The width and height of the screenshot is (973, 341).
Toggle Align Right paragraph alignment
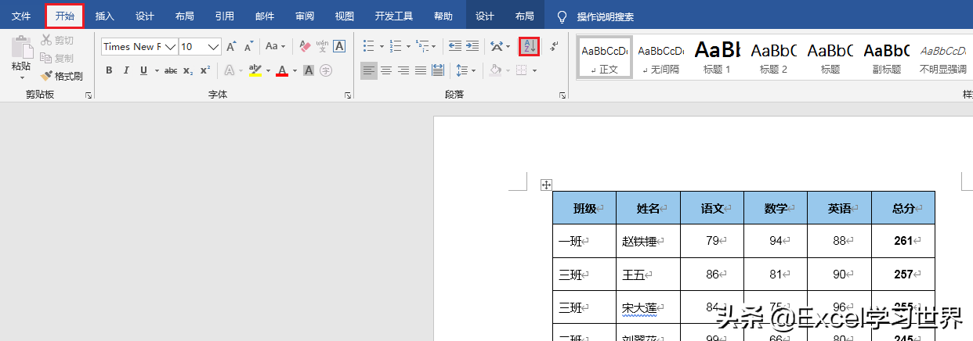403,70
